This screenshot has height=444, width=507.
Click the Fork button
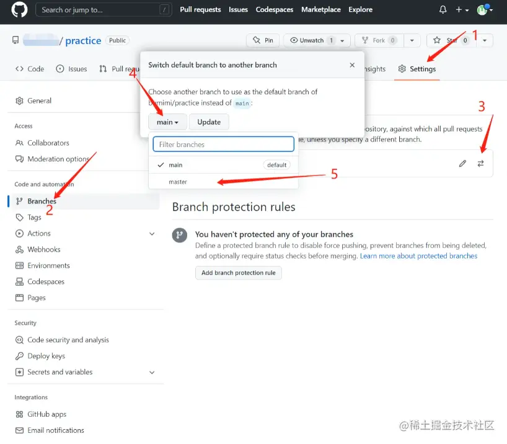click(379, 40)
